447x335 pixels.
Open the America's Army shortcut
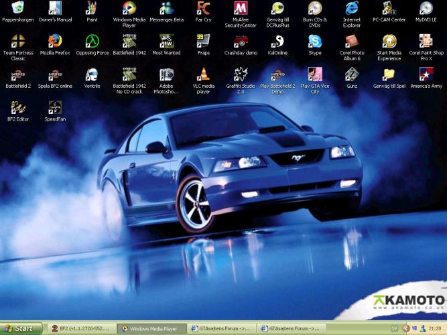pyautogui.click(x=426, y=74)
